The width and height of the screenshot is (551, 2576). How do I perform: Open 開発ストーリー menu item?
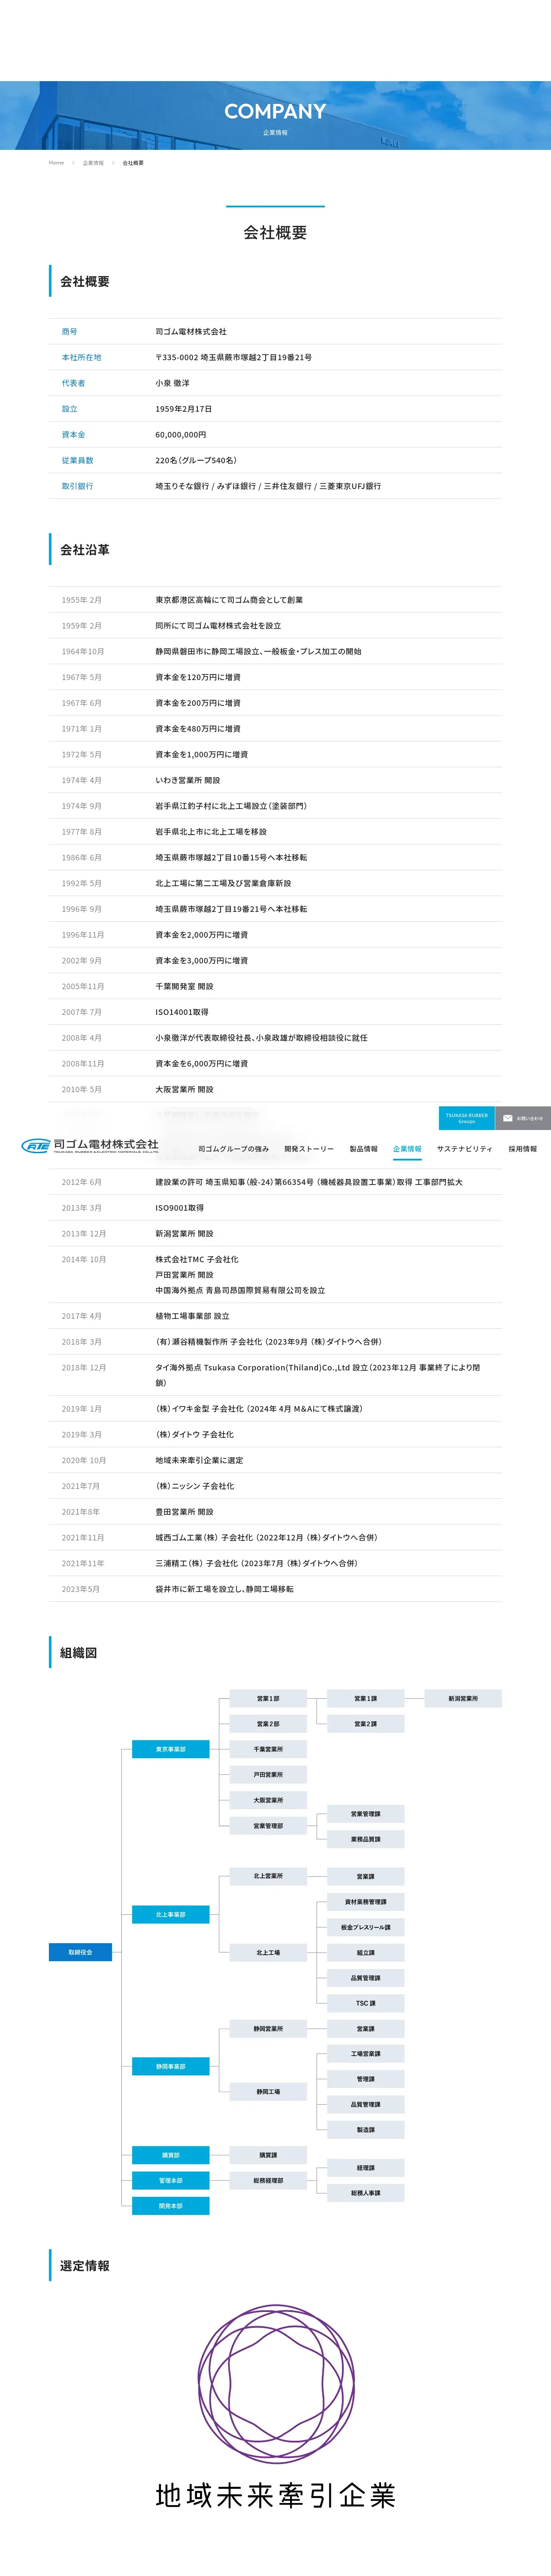309,1149
